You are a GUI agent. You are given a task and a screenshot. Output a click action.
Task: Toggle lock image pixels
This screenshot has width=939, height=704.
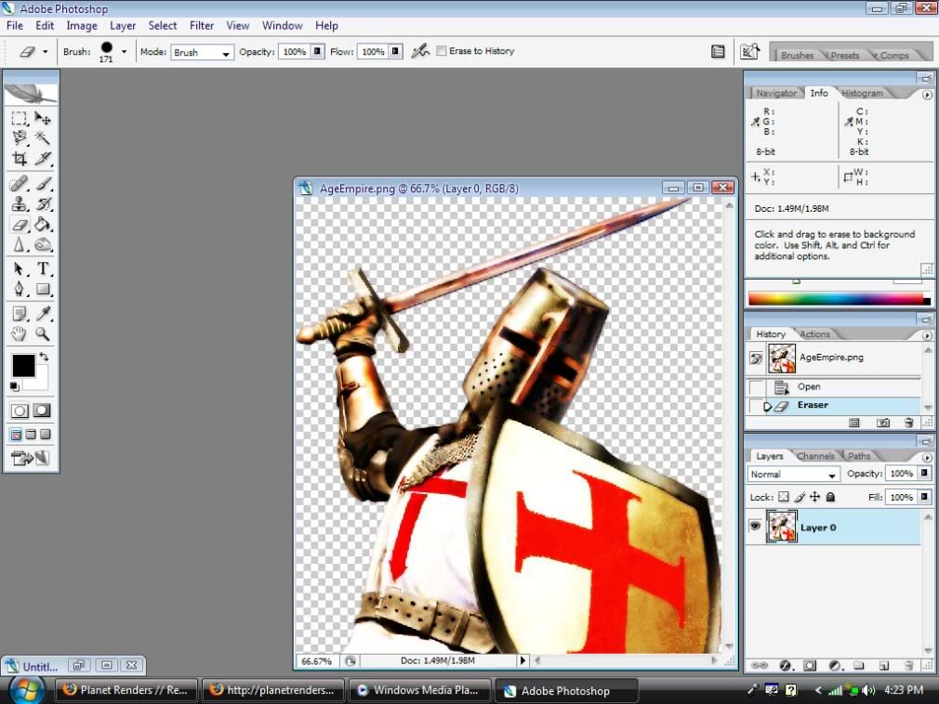(799, 497)
